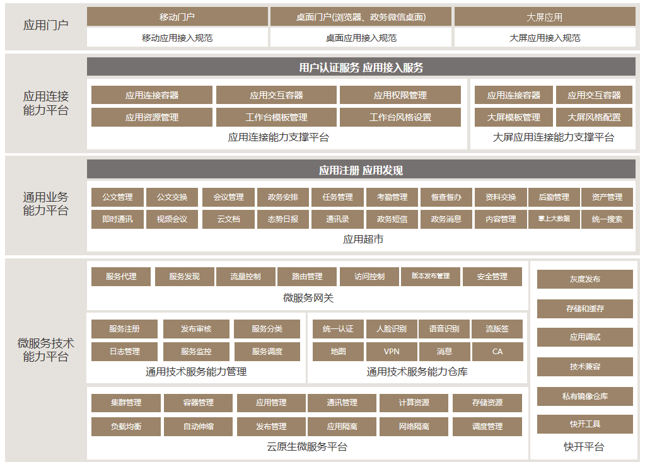Screen dimensions: 645x462
Task: Select the 用户认证服务 应用接入服务 bar
Action: pos(361,67)
